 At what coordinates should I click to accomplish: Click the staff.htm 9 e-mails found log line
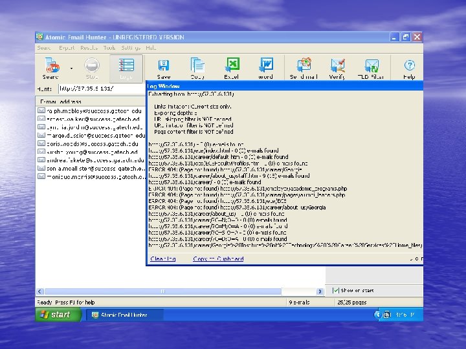click(229, 176)
